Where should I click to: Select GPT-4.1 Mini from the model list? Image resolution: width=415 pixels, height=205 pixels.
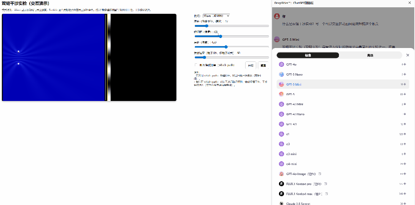(343, 104)
